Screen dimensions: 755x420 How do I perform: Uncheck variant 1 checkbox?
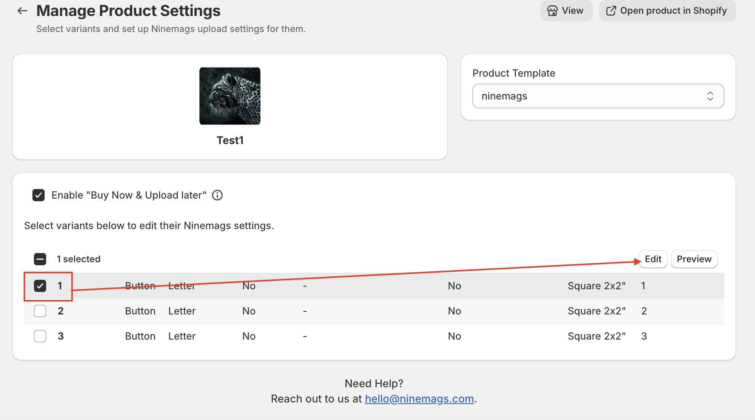click(x=40, y=286)
